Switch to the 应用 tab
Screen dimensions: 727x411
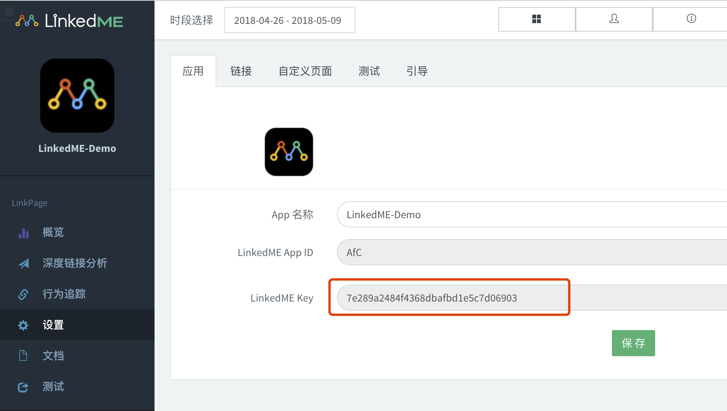point(193,71)
